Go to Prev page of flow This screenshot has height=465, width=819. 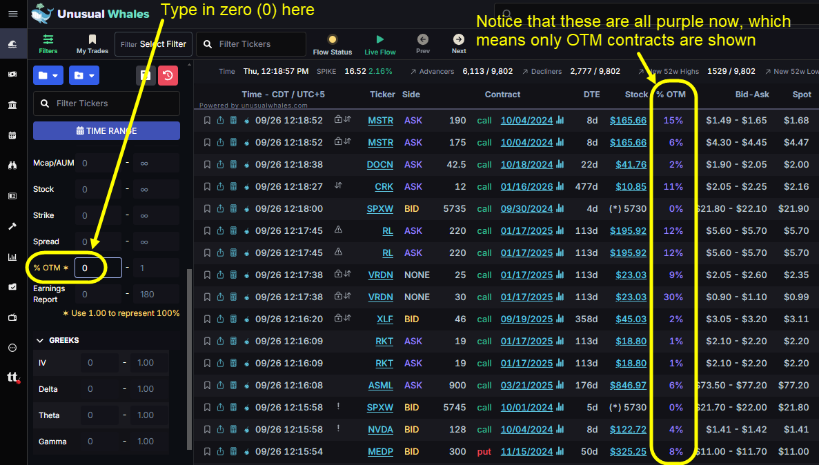coord(423,44)
